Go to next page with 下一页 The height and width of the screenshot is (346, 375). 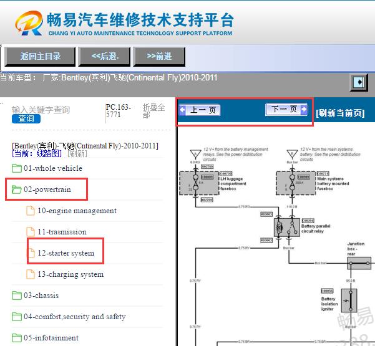pyautogui.click(x=286, y=110)
